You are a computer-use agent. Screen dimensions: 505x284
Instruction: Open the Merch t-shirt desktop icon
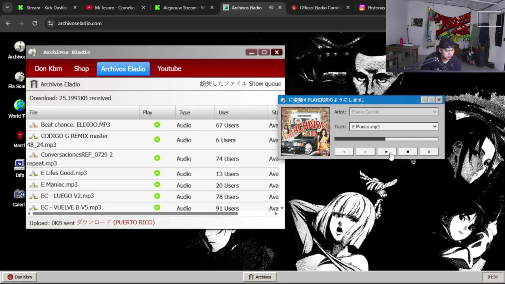(x=20, y=135)
